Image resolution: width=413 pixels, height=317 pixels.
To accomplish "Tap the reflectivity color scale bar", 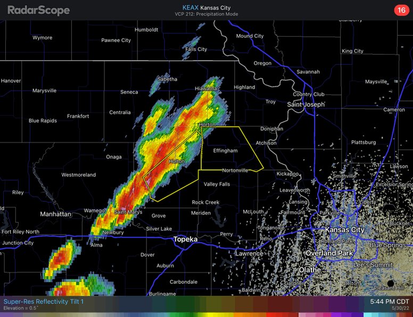I will pos(206,315).
